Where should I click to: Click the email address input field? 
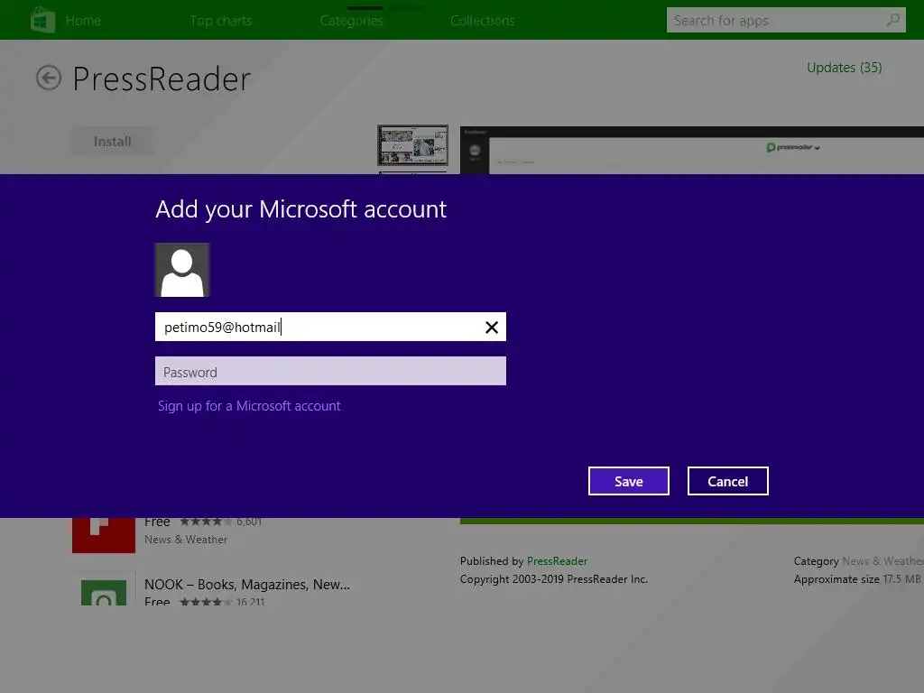point(330,327)
